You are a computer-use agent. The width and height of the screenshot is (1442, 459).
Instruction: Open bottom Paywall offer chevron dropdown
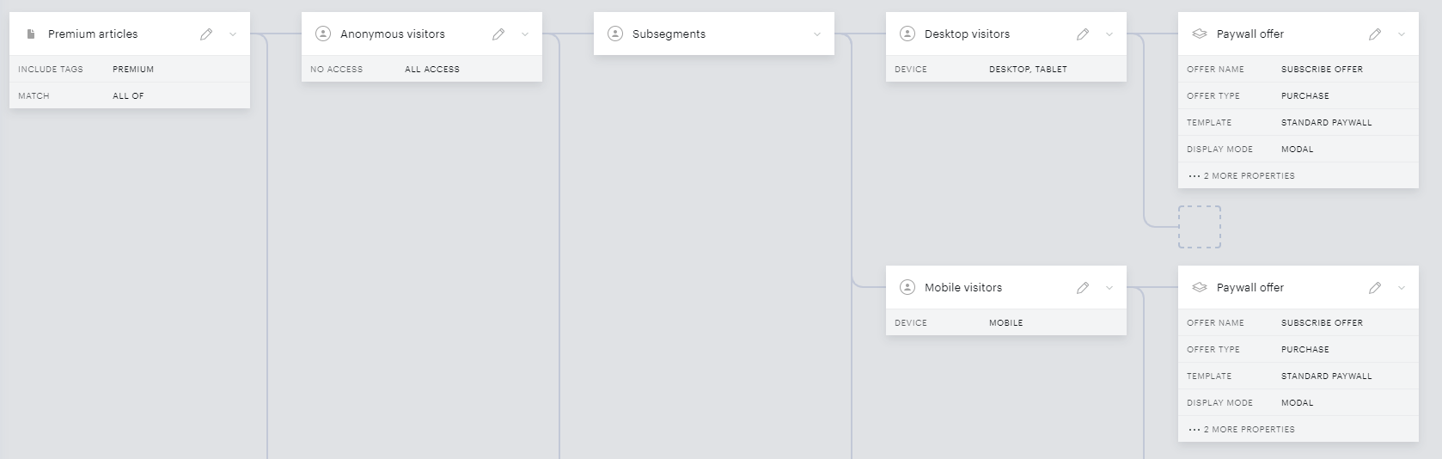click(x=1402, y=288)
